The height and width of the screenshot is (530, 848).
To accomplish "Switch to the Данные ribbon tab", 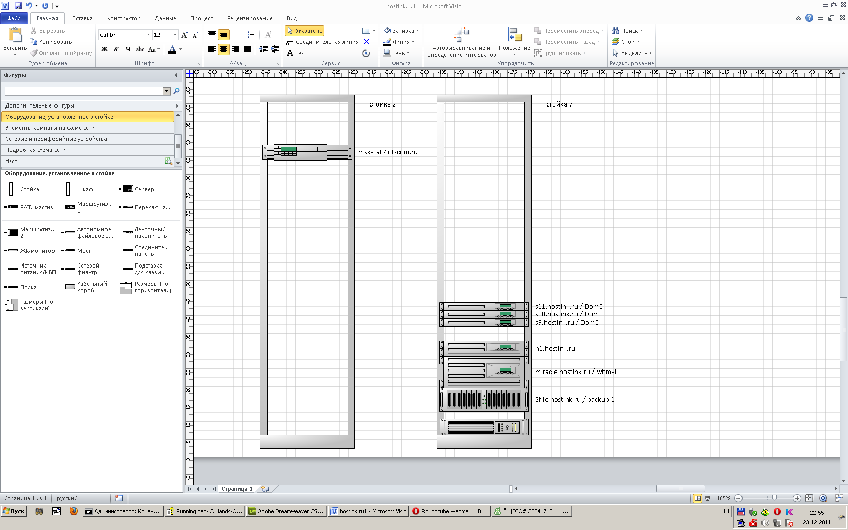I will coord(166,18).
